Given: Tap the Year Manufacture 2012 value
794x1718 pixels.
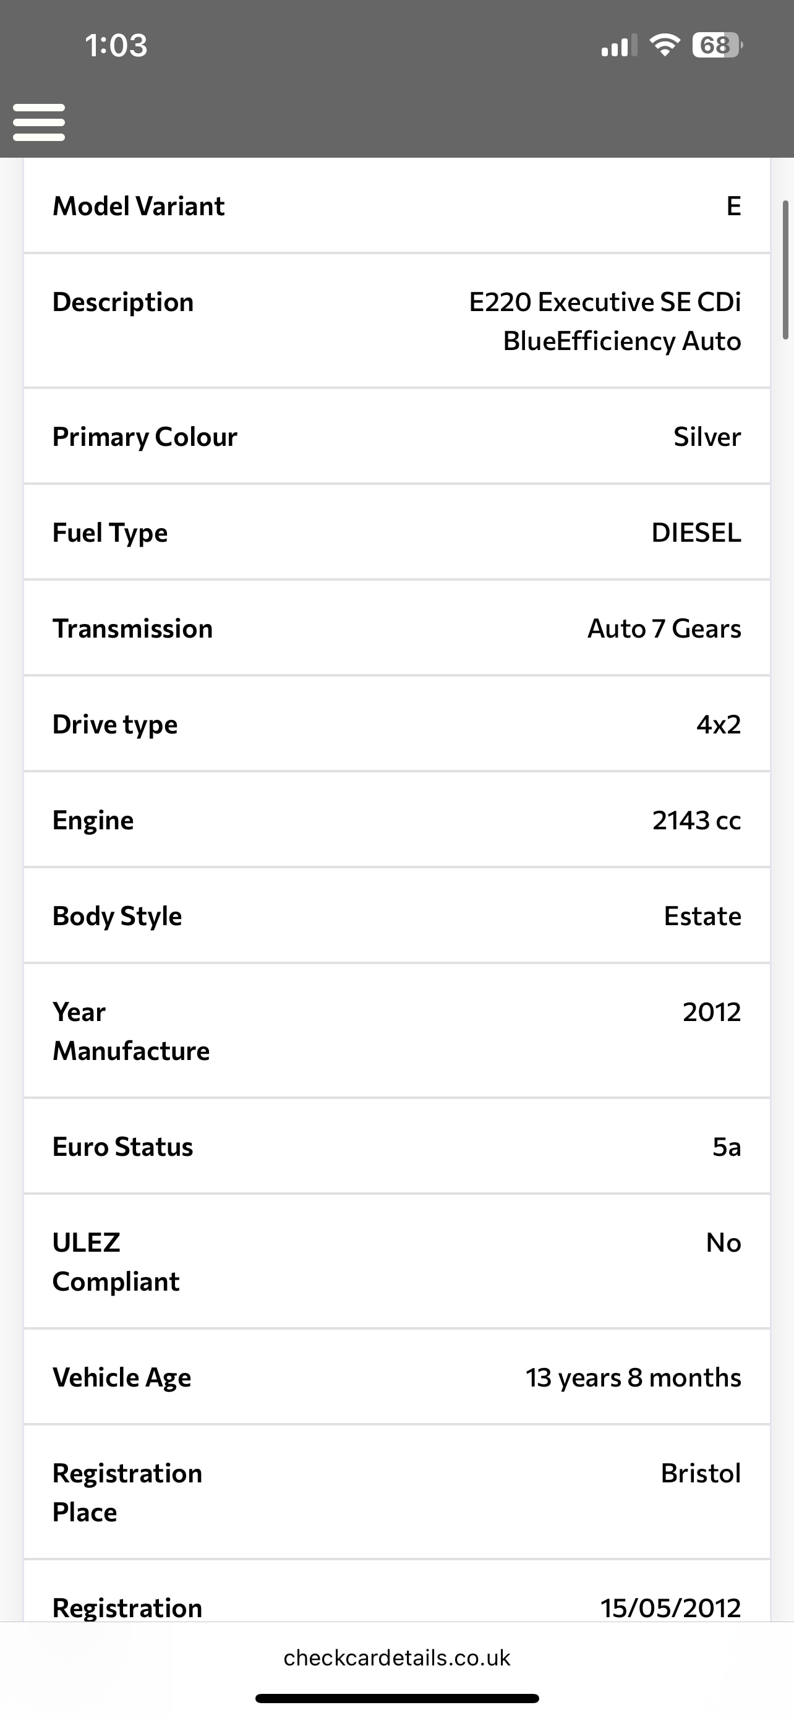Looking at the screenshot, I should (711, 1012).
